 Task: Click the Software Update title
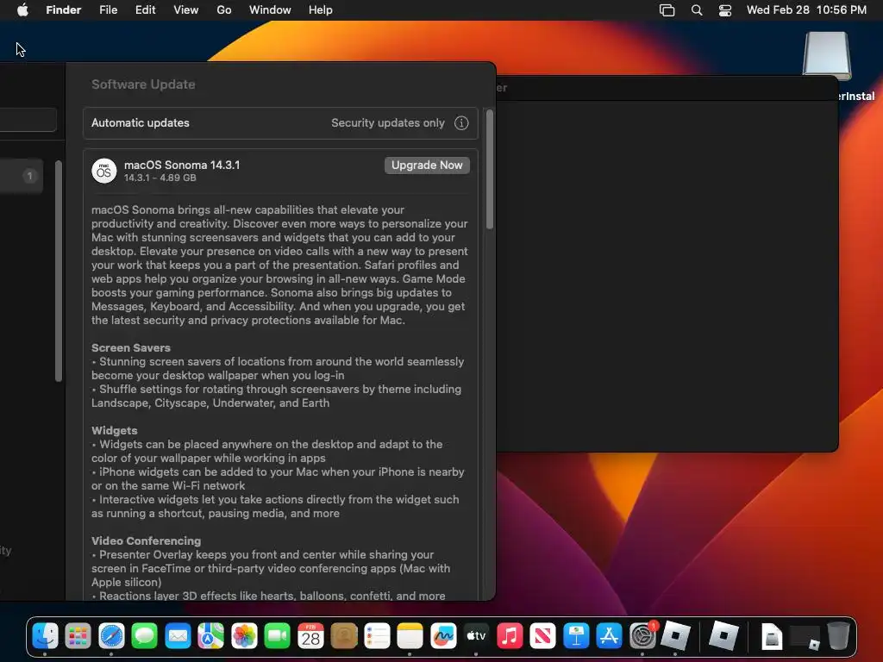[x=144, y=84]
